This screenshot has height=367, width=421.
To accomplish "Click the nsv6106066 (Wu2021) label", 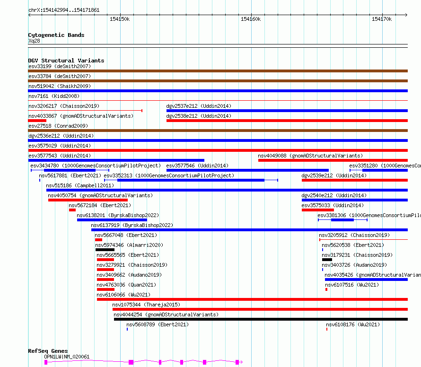I will point(123,295).
